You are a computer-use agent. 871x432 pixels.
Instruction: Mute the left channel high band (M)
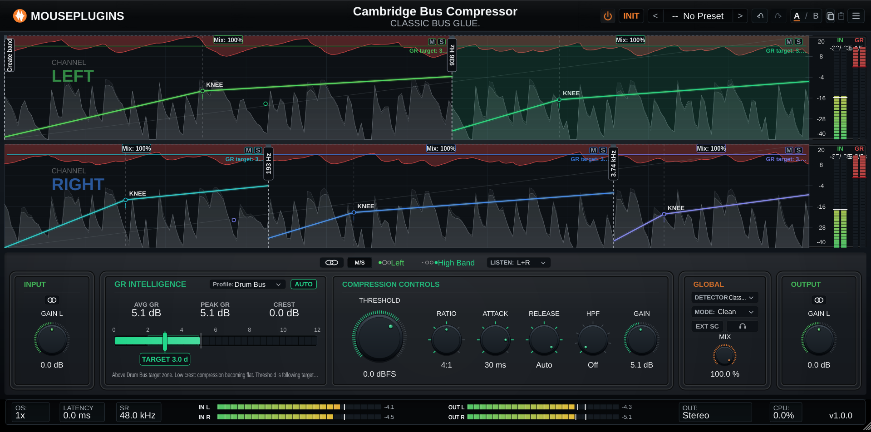click(789, 42)
